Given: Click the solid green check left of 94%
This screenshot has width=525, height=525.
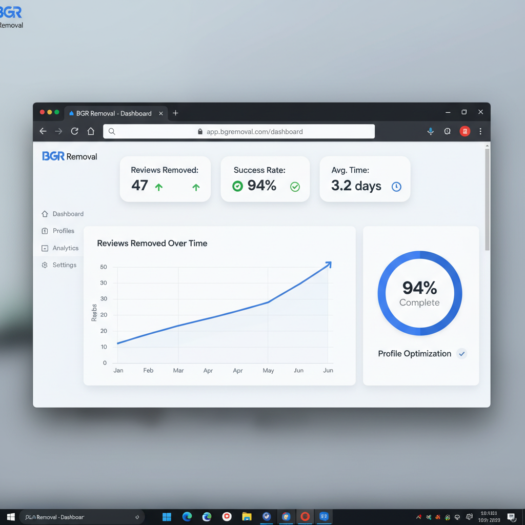Looking at the screenshot, I should point(237,186).
